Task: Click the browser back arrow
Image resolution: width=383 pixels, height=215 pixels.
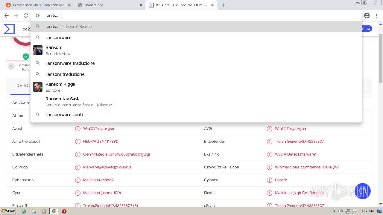Action: (7, 16)
